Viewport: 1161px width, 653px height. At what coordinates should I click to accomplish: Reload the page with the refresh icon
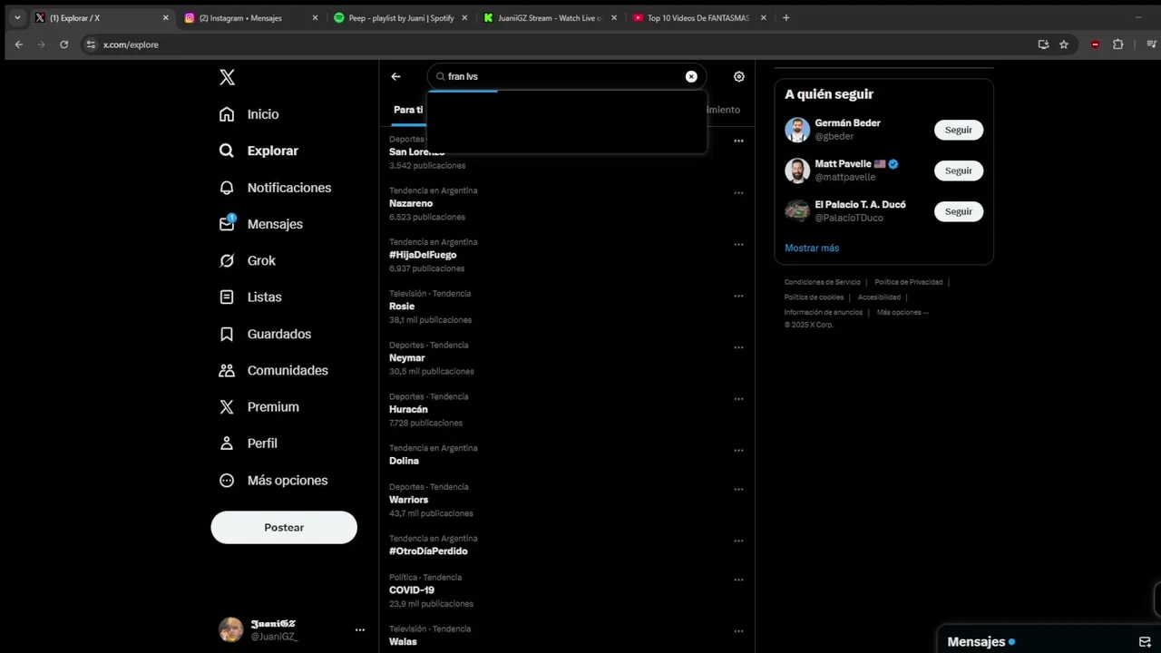(63, 44)
